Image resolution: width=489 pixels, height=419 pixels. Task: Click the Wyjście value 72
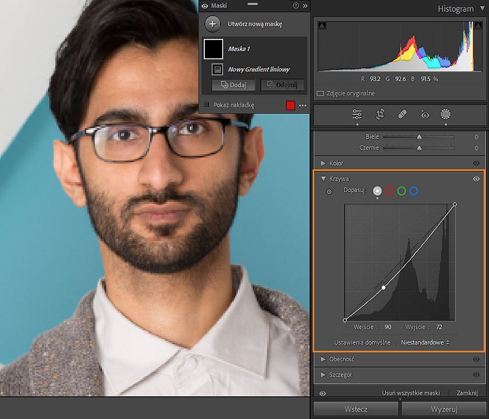pos(439,327)
